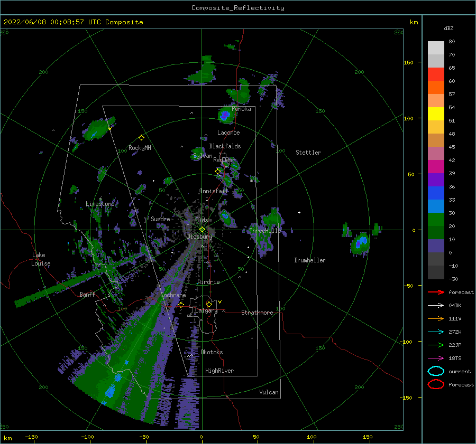Click the yellow diamond marker below Cochrane
Viewport: 476px width, 444px height.
(181, 305)
